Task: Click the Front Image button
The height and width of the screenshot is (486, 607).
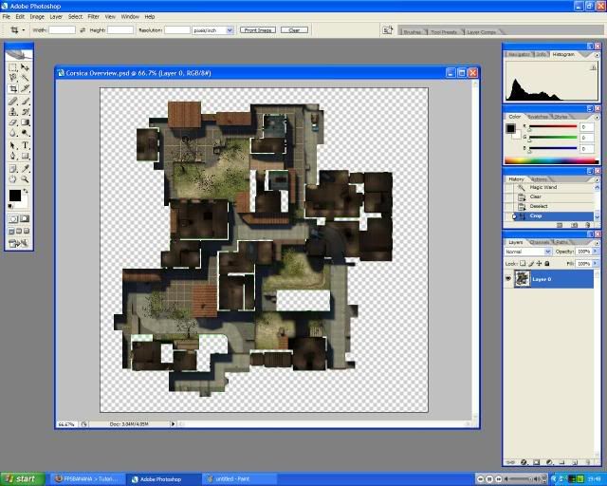Action: [x=258, y=30]
